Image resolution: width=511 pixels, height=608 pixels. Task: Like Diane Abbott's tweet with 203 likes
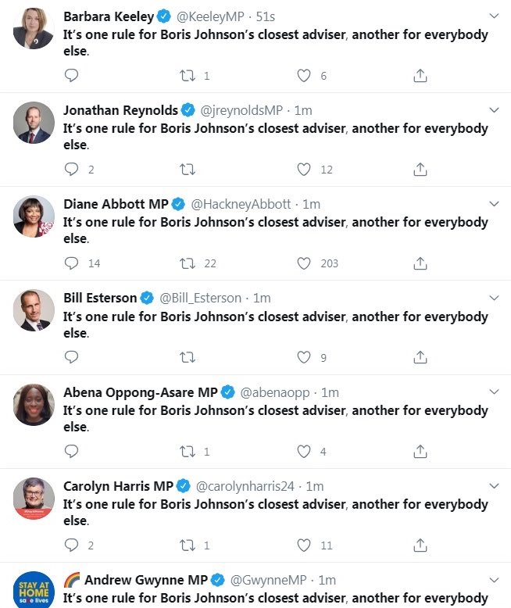(x=304, y=263)
